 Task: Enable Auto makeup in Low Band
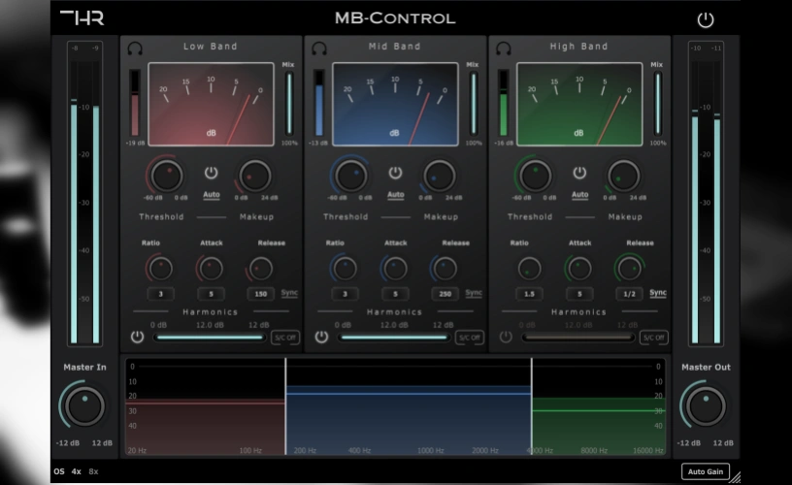point(212,195)
